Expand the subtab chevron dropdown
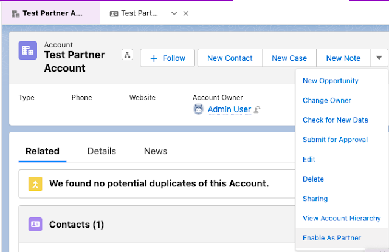The width and height of the screenshot is (389, 252). point(174,13)
